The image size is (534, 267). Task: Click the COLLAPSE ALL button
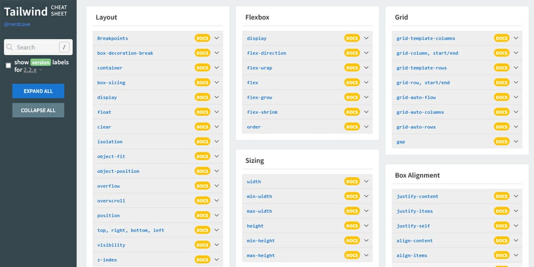[38, 111]
